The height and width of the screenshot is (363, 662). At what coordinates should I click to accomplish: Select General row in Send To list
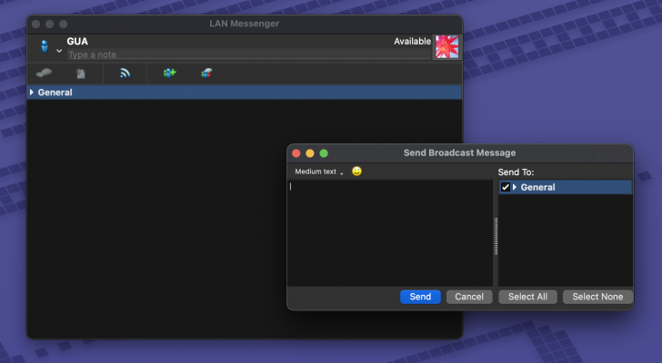(566, 187)
